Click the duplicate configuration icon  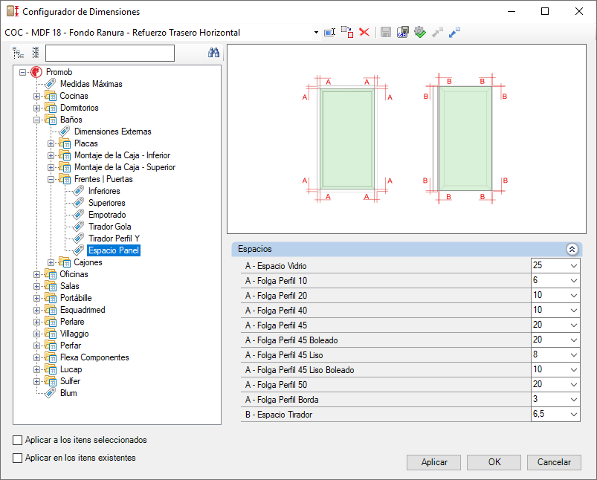[347, 33]
